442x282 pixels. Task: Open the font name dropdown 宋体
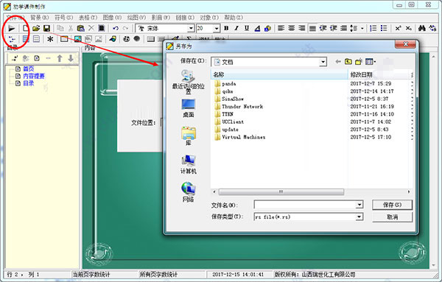click(x=191, y=28)
